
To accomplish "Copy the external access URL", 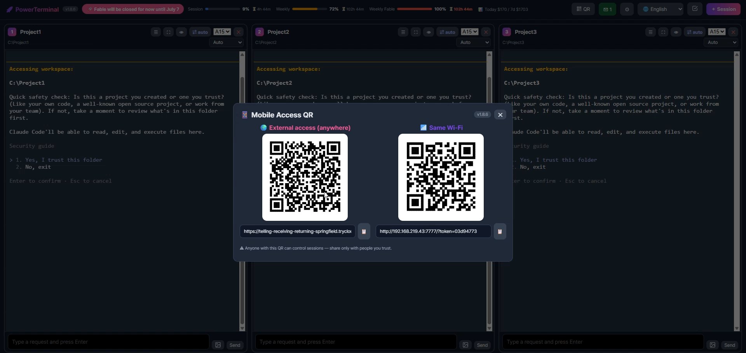I will (364, 231).
